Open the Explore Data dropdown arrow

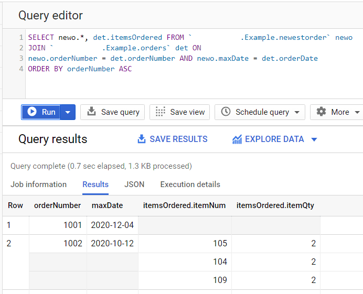point(314,139)
